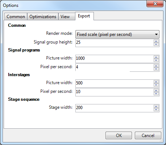This screenshot has height=145, width=166.
Task: Focus the Signal group height field
Action: [115, 43]
